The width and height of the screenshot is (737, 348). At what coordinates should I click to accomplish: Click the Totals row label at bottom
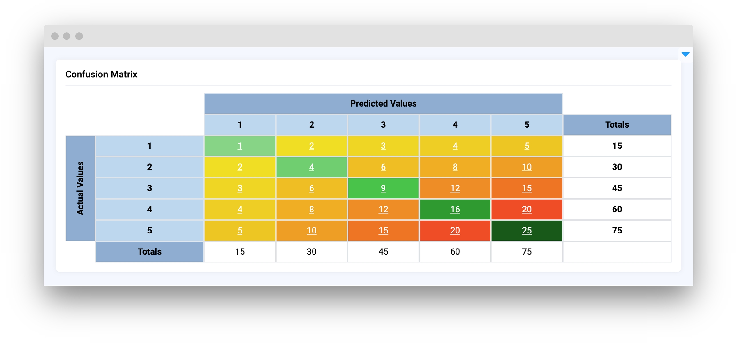pyautogui.click(x=149, y=252)
